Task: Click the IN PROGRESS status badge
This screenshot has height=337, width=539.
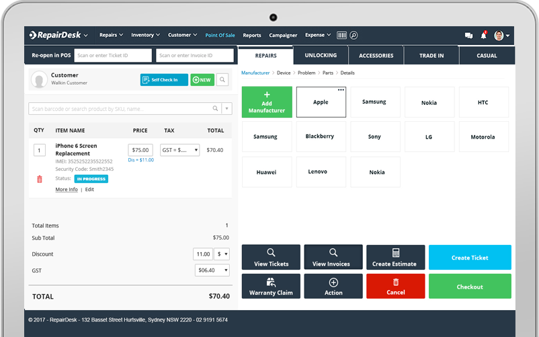Action: 91,179
